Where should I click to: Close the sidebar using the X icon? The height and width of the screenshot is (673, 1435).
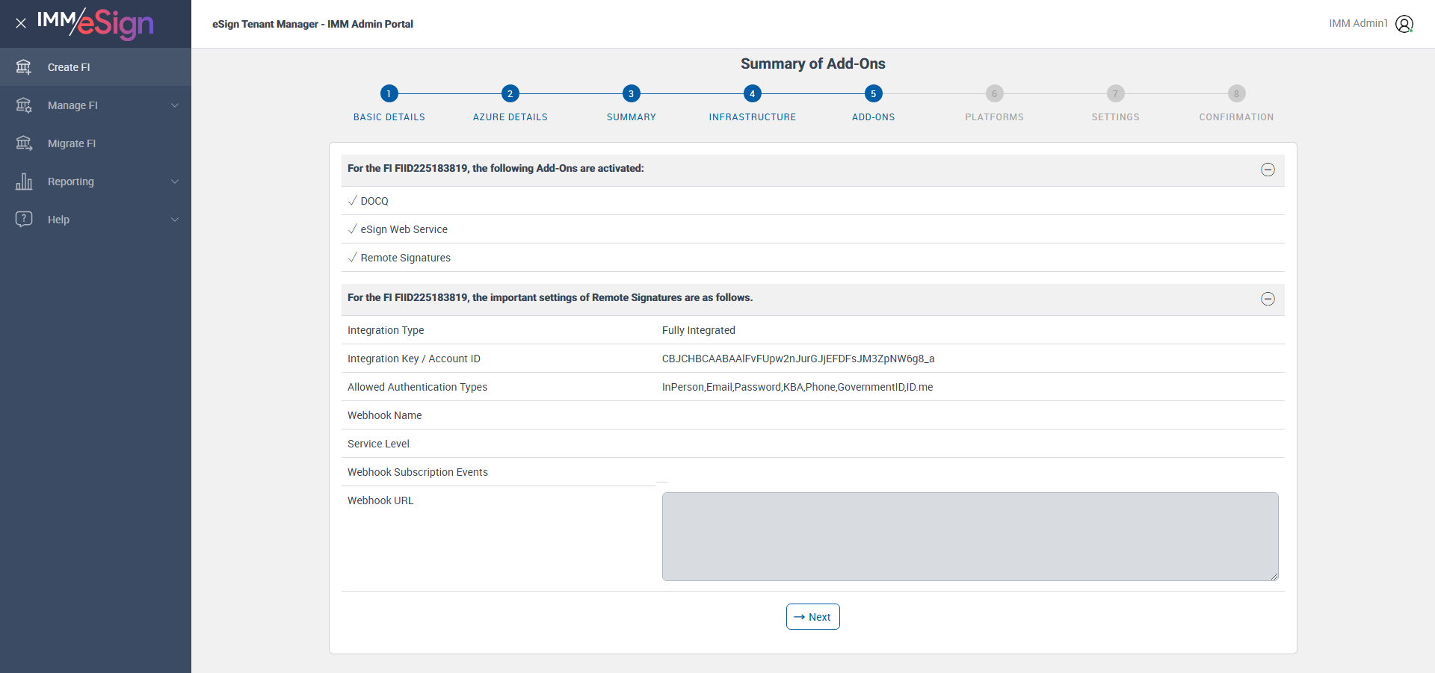(x=21, y=23)
